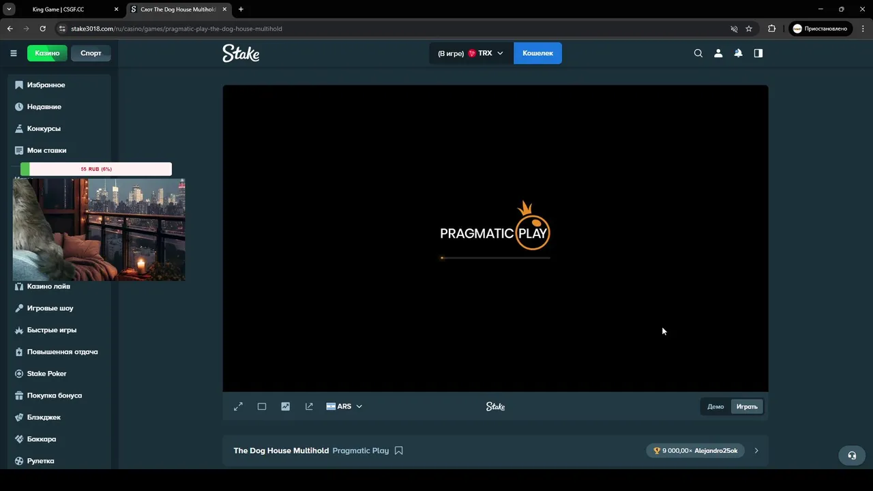Click the Live Casino (Казино лайв) icon
873x491 pixels.
coord(19,286)
